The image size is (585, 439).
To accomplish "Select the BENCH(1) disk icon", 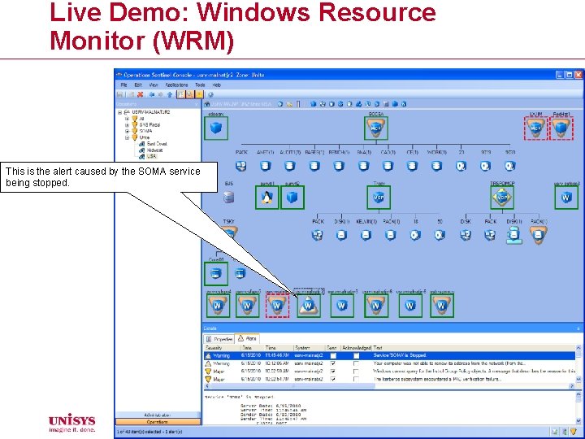I will pos(338,166).
